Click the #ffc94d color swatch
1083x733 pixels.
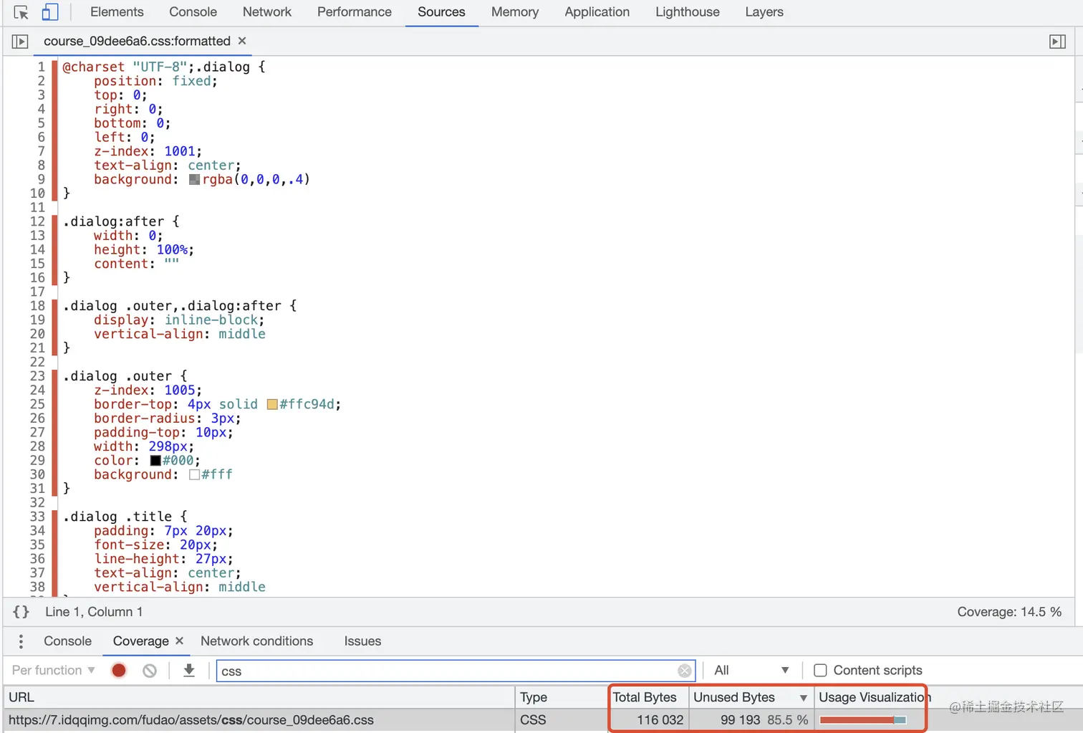point(272,404)
